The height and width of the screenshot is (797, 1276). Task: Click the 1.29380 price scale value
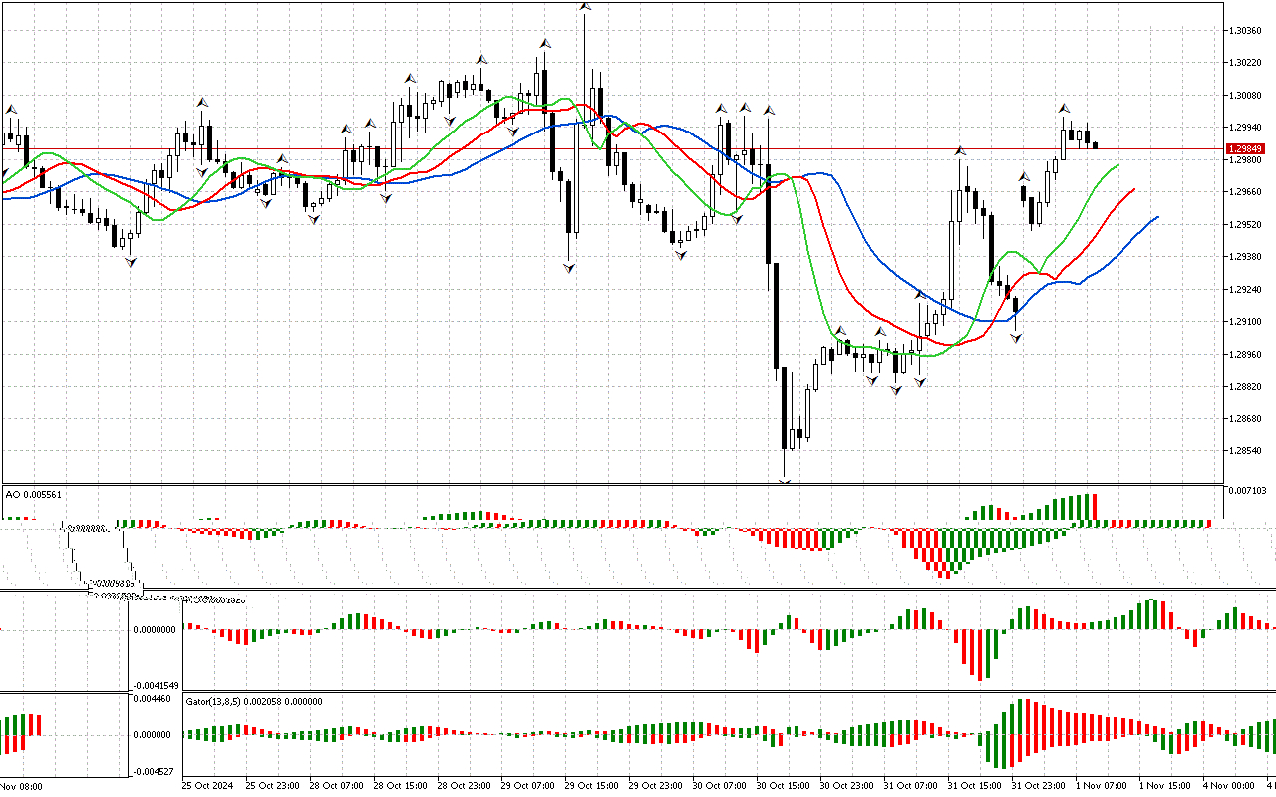click(1247, 257)
